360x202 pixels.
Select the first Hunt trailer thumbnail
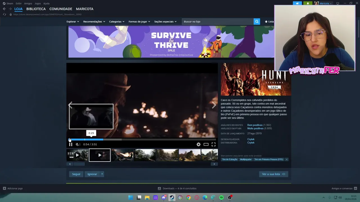click(x=78, y=155)
